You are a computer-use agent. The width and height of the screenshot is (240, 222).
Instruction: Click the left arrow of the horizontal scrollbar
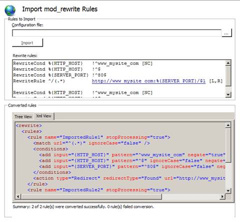coord(18,196)
